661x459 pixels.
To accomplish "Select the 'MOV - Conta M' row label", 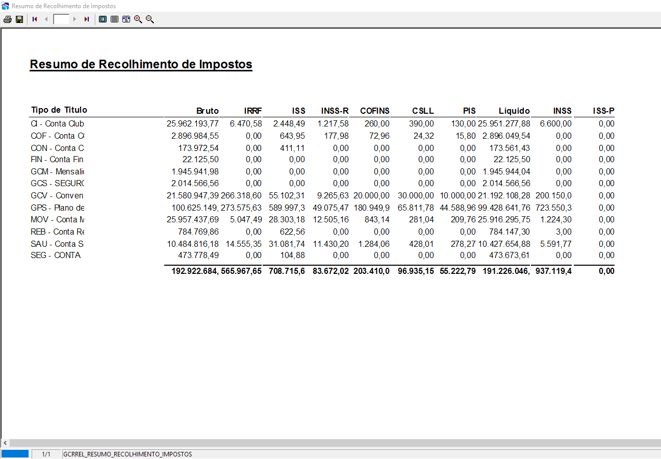I will click(57, 219).
